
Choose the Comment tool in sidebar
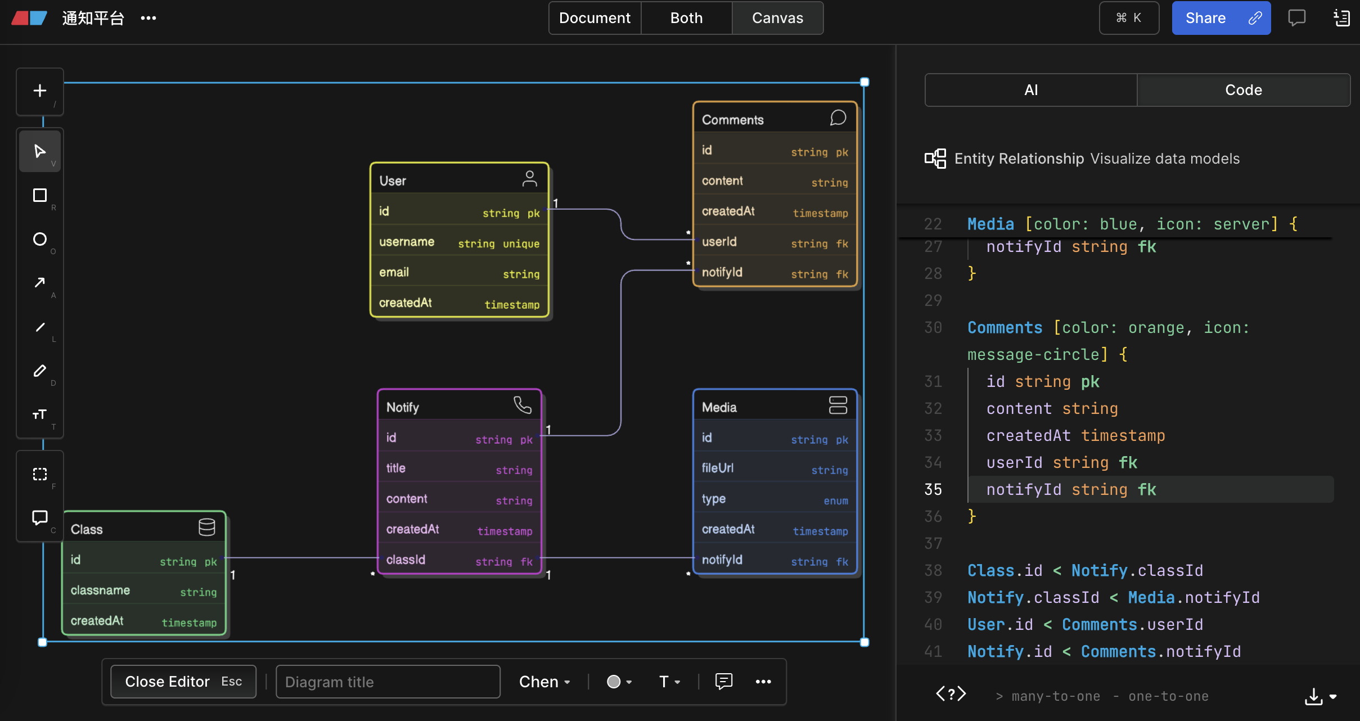click(x=40, y=518)
